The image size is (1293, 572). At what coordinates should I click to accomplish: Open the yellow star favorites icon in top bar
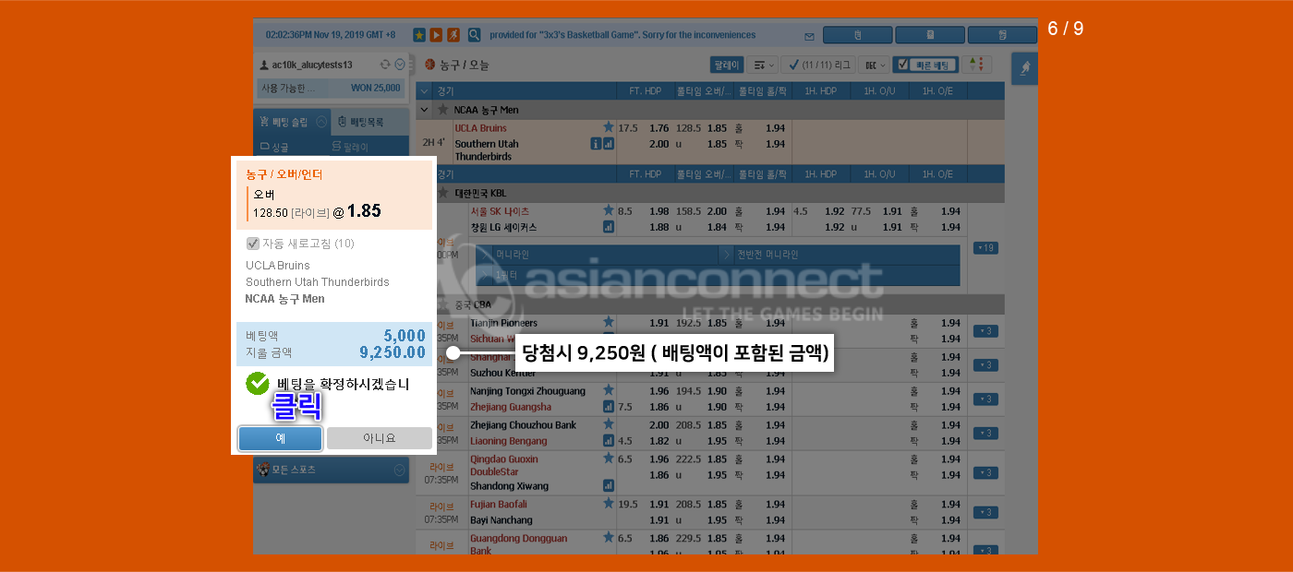419,35
